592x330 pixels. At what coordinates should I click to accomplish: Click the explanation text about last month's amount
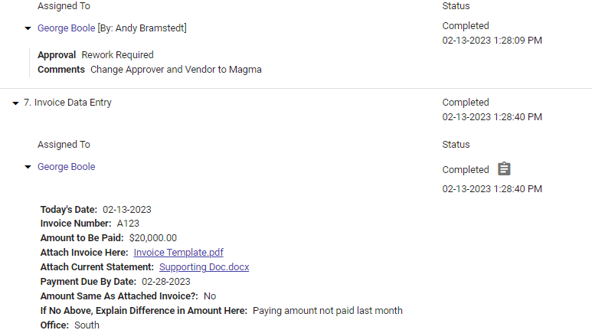(x=327, y=311)
